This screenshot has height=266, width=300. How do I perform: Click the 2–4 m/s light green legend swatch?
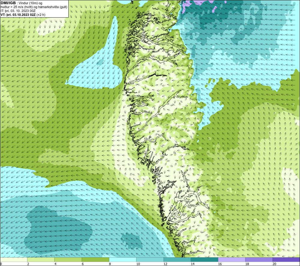tap(41, 260)
